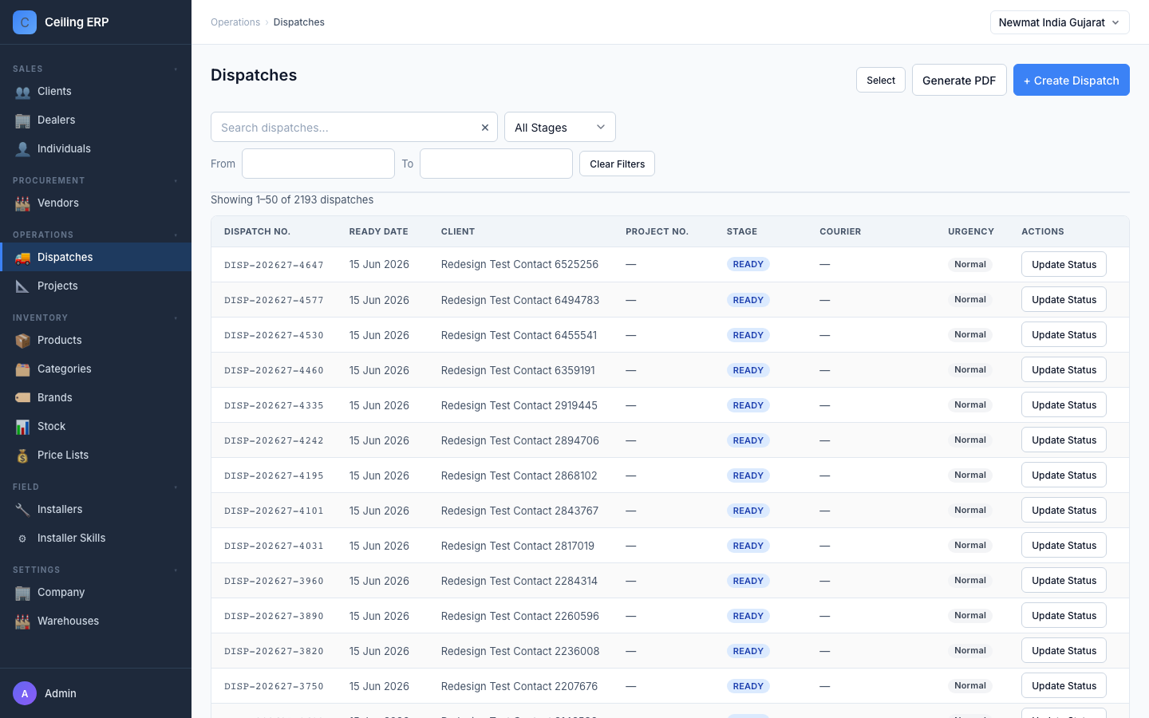Viewport: 1149px width, 718px height.
Task: Click the From date field
Action: pos(318,164)
